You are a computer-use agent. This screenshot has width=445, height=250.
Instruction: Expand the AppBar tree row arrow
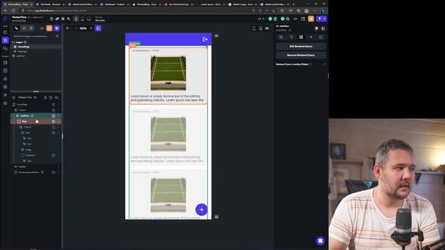click(58, 167)
